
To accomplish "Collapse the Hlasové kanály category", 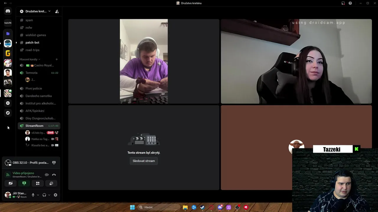I will click(30, 59).
